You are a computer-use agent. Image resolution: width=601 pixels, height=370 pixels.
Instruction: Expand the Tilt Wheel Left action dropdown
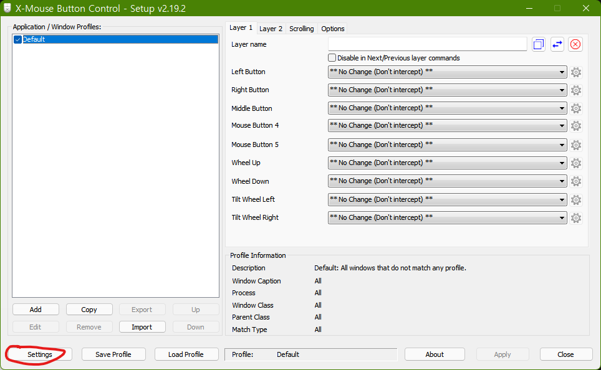(x=447, y=199)
